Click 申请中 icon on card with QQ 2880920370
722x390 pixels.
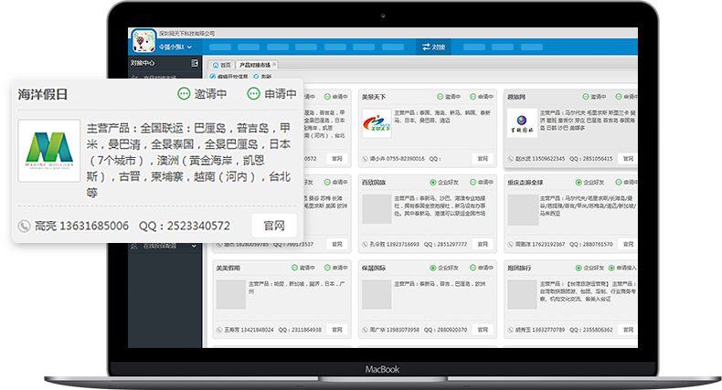click(472, 268)
